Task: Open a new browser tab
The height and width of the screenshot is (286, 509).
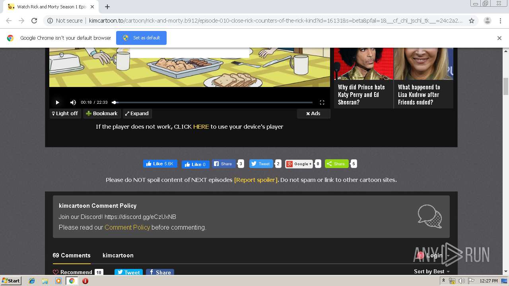Action: (107, 7)
